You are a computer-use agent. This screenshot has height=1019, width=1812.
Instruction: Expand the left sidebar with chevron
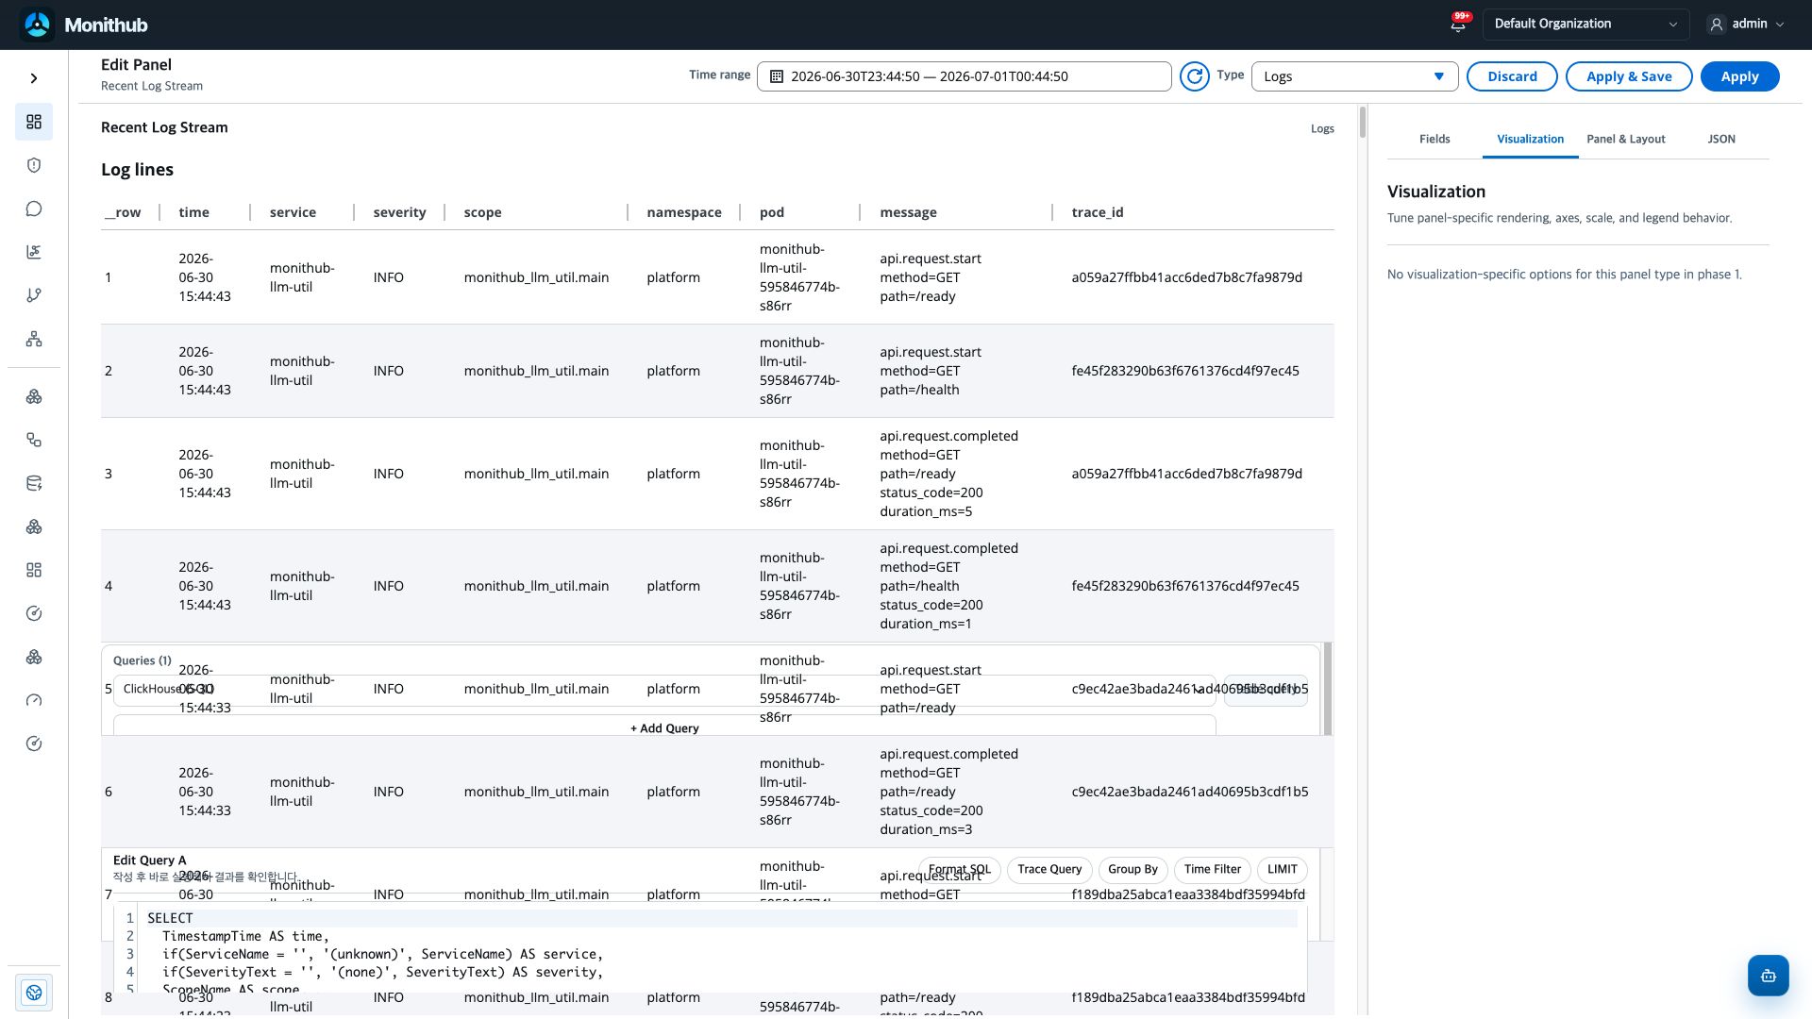34,78
